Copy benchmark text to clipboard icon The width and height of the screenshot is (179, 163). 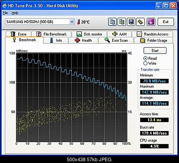[x=112, y=22]
